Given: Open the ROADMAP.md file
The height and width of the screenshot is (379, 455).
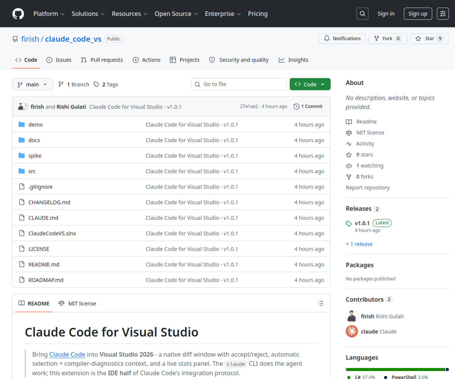Looking at the screenshot, I should [46, 280].
